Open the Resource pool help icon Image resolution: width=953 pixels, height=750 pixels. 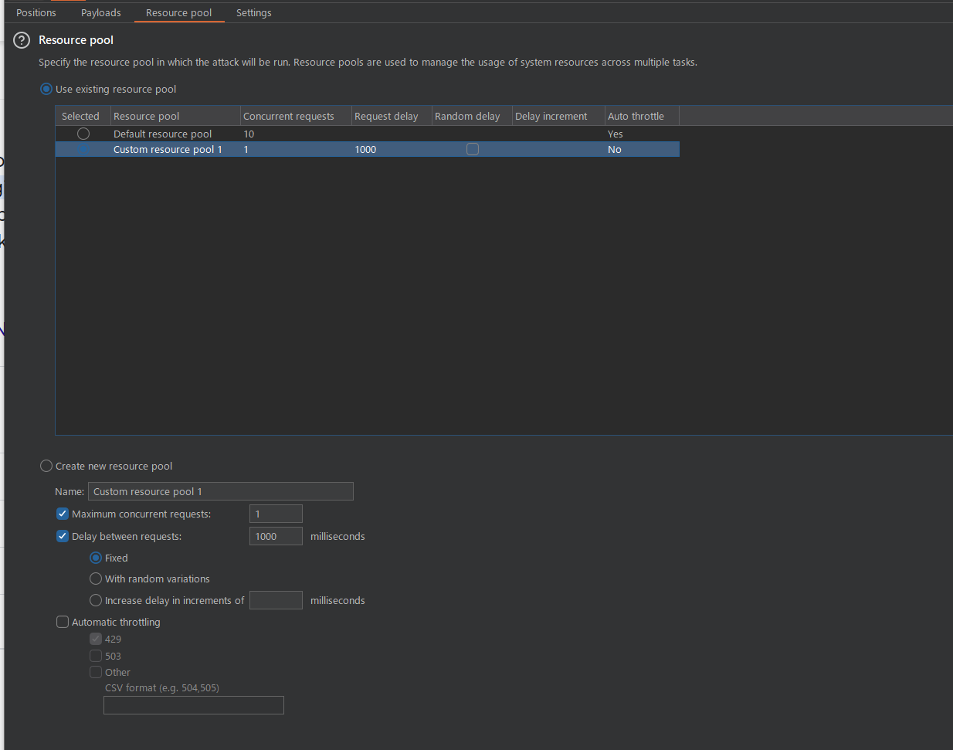(x=22, y=40)
